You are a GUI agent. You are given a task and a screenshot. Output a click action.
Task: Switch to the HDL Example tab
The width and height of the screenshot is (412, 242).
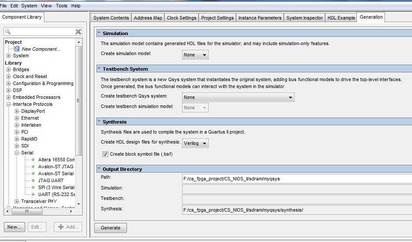click(341, 18)
